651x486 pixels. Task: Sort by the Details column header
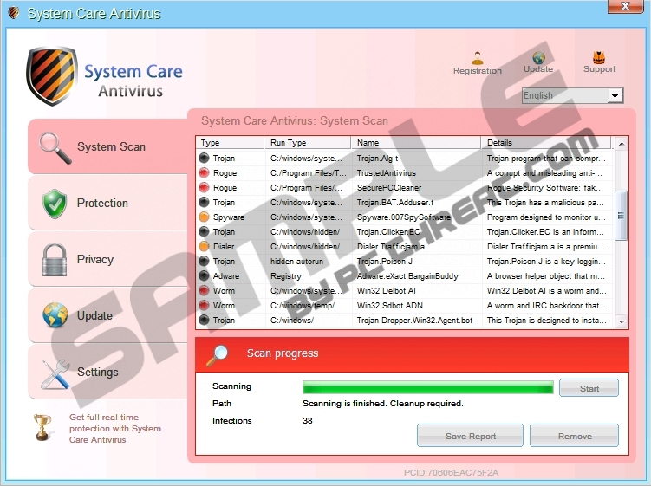[546, 142]
